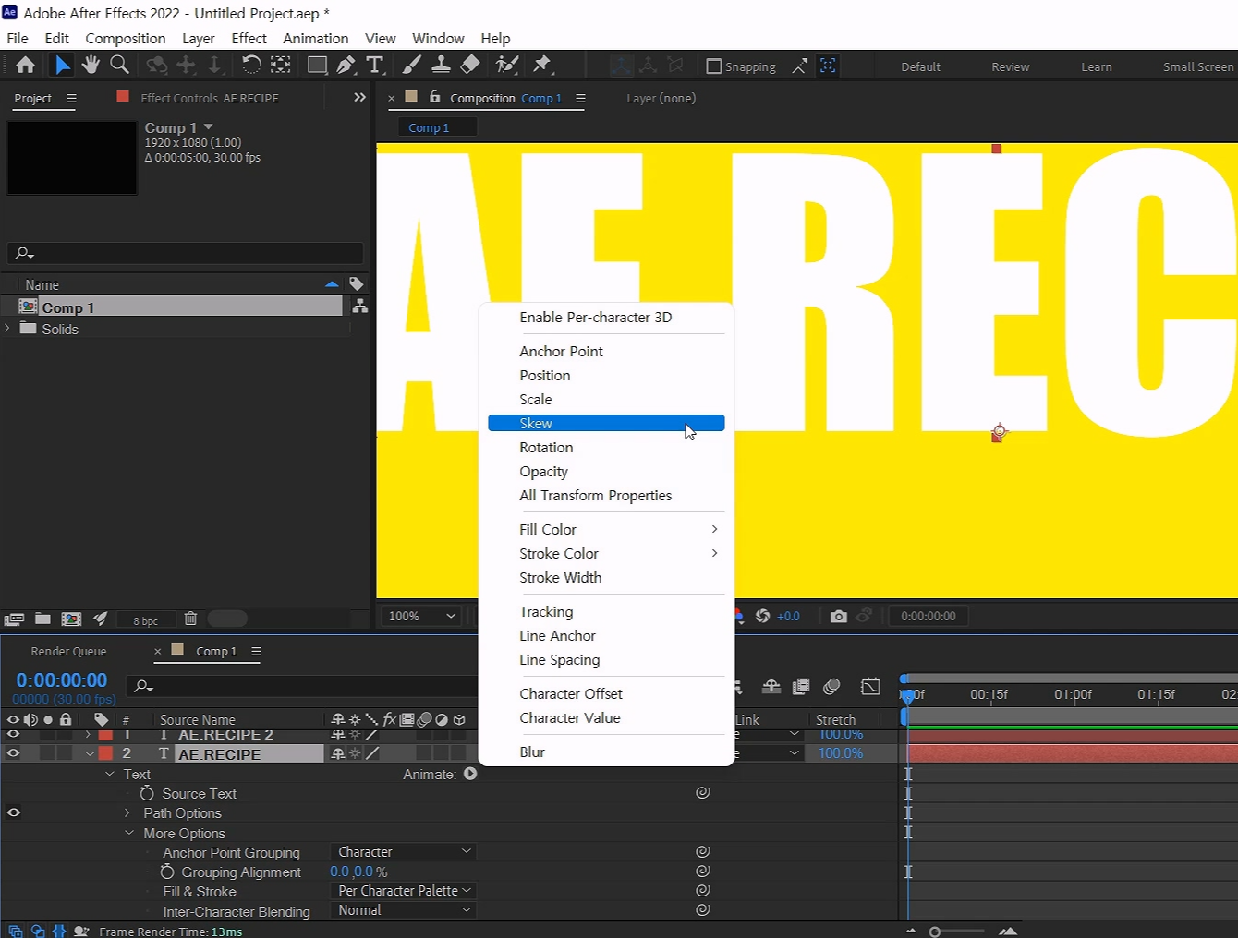Open the Fill Color submenu
This screenshot has height=938, width=1238.
pyautogui.click(x=606, y=529)
